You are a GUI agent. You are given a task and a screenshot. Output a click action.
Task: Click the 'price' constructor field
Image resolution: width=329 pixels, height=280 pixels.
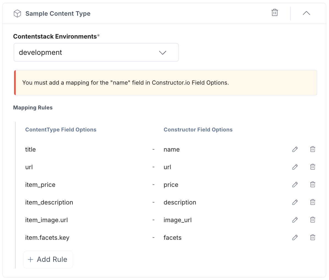click(171, 185)
